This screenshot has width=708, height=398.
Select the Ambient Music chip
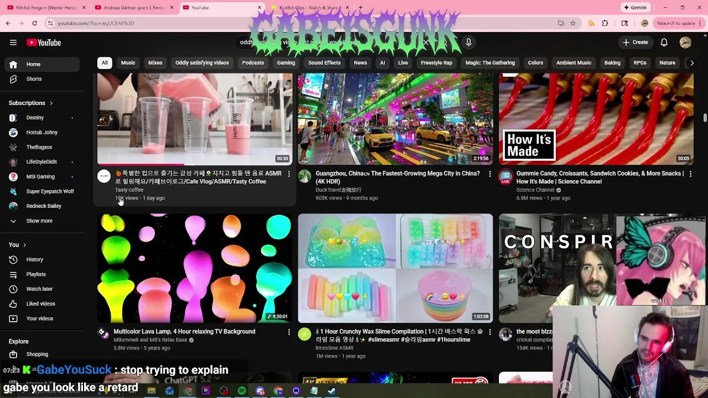click(574, 63)
